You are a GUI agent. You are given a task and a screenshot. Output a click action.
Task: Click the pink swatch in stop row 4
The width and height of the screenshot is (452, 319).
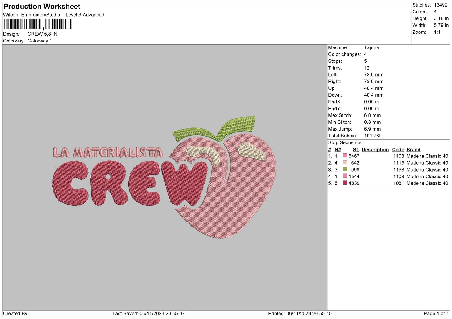345,176
